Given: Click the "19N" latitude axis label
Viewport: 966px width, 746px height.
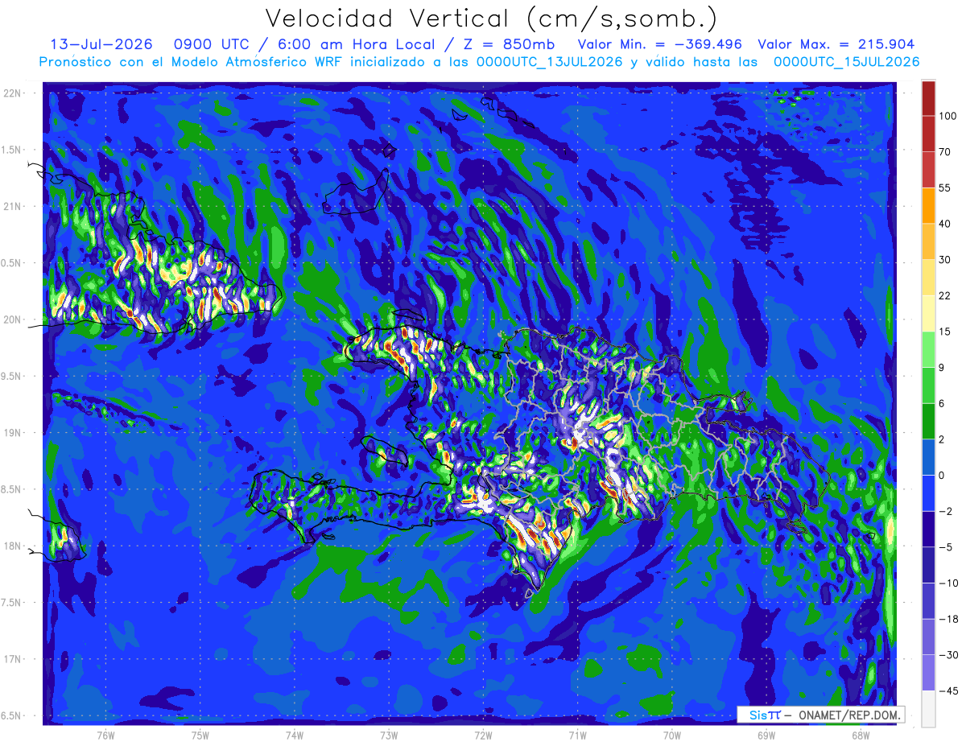Looking at the screenshot, I should pos(12,433).
